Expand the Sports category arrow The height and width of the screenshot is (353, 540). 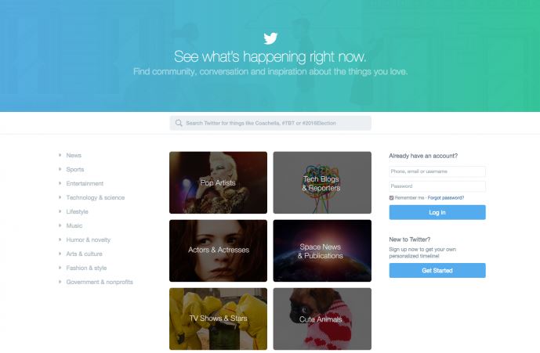pos(60,169)
